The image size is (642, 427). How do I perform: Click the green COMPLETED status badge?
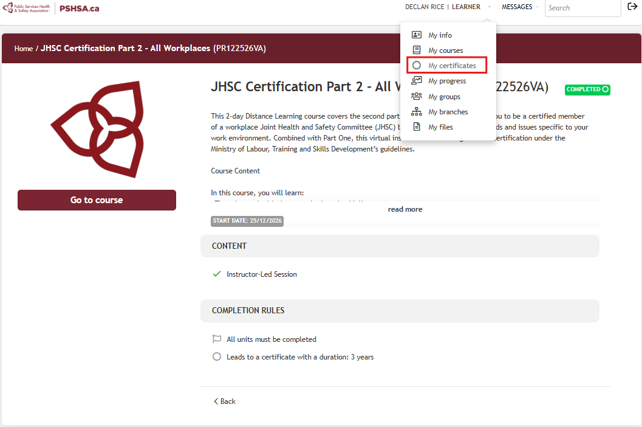pyautogui.click(x=587, y=89)
